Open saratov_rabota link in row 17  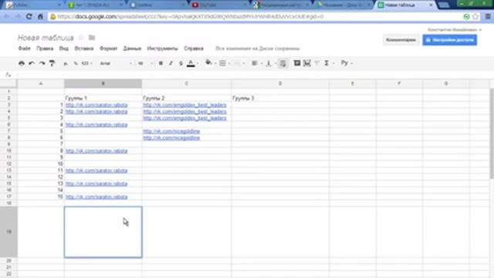tap(96, 197)
